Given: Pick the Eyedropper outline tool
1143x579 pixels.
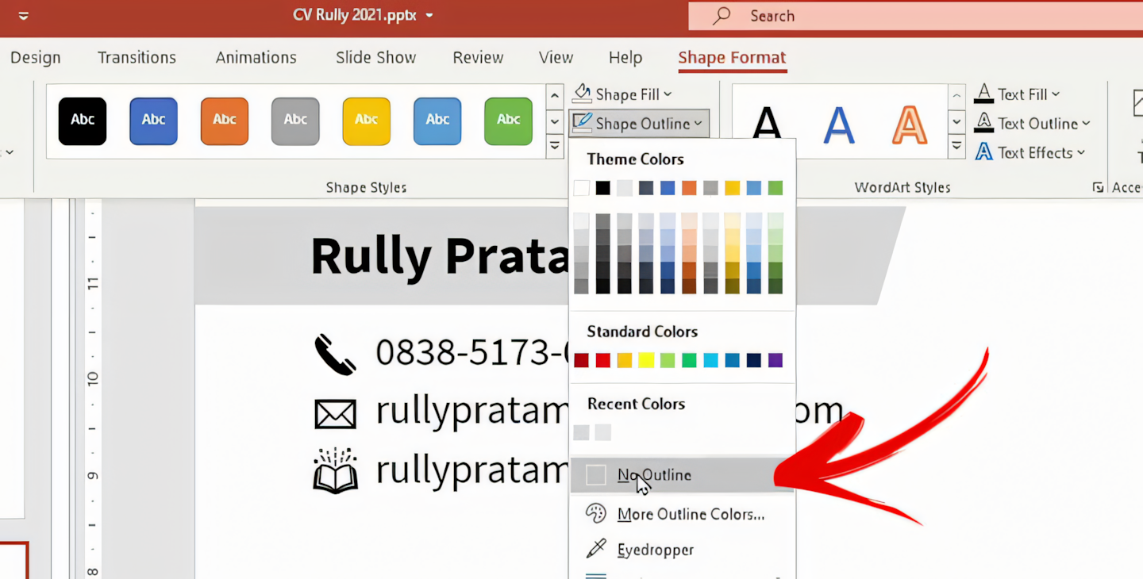Looking at the screenshot, I should pos(655,550).
